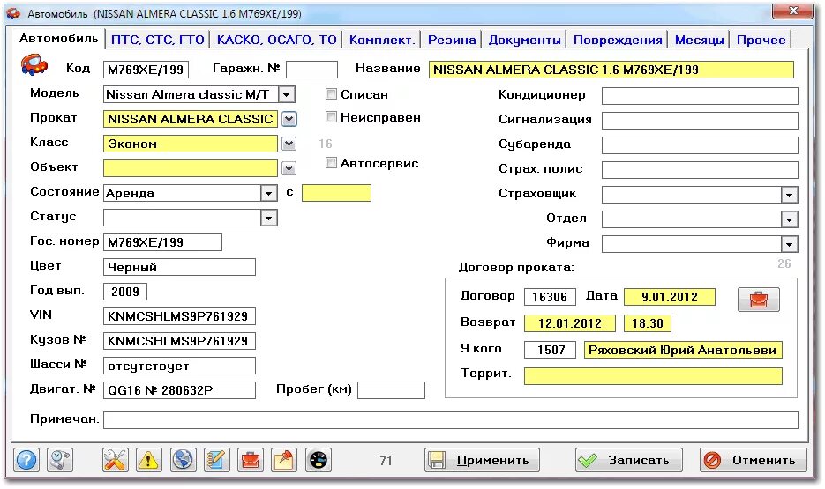
Task: Click the Применить button
Action: tap(482, 460)
